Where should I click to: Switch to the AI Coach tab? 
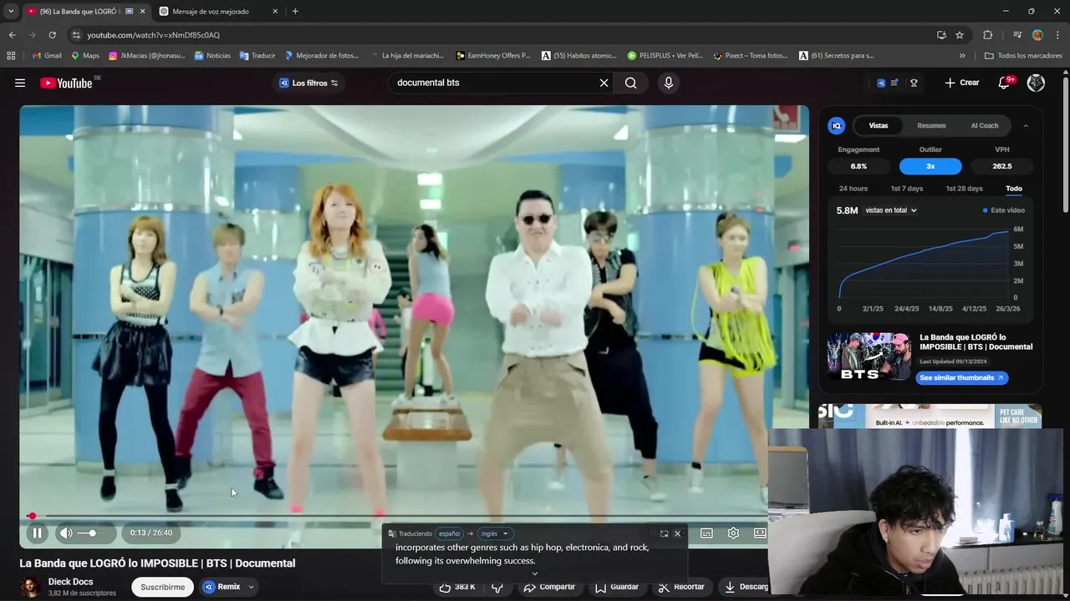click(984, 125)
